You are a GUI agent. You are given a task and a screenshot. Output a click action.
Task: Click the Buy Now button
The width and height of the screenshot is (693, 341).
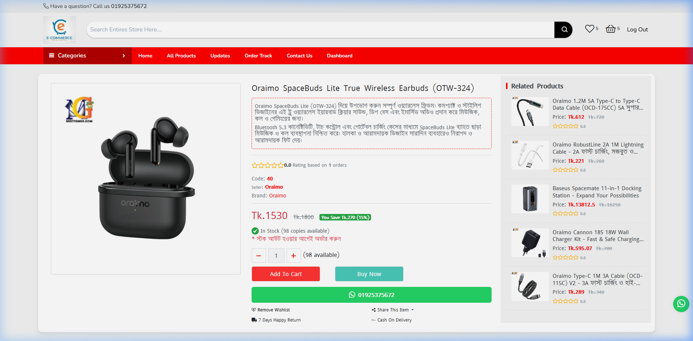[x=369, y=274]
